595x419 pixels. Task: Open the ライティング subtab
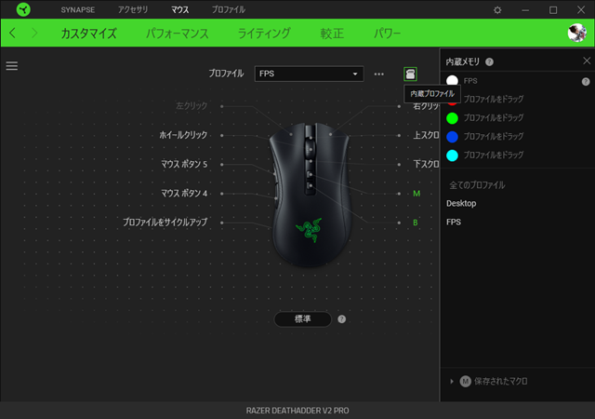[x=264, y=34]
